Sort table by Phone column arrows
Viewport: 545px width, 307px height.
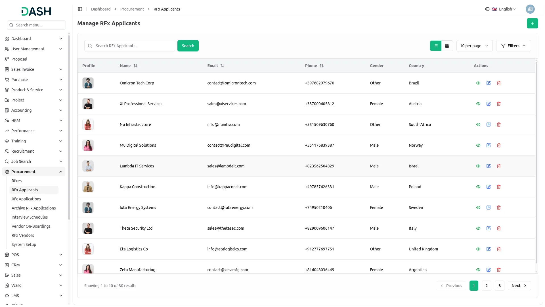pyautogui.click(x=321, y=66)
